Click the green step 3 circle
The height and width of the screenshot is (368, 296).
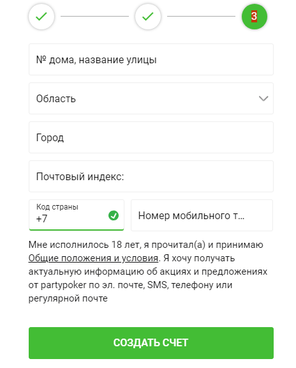tap(255, 17)
